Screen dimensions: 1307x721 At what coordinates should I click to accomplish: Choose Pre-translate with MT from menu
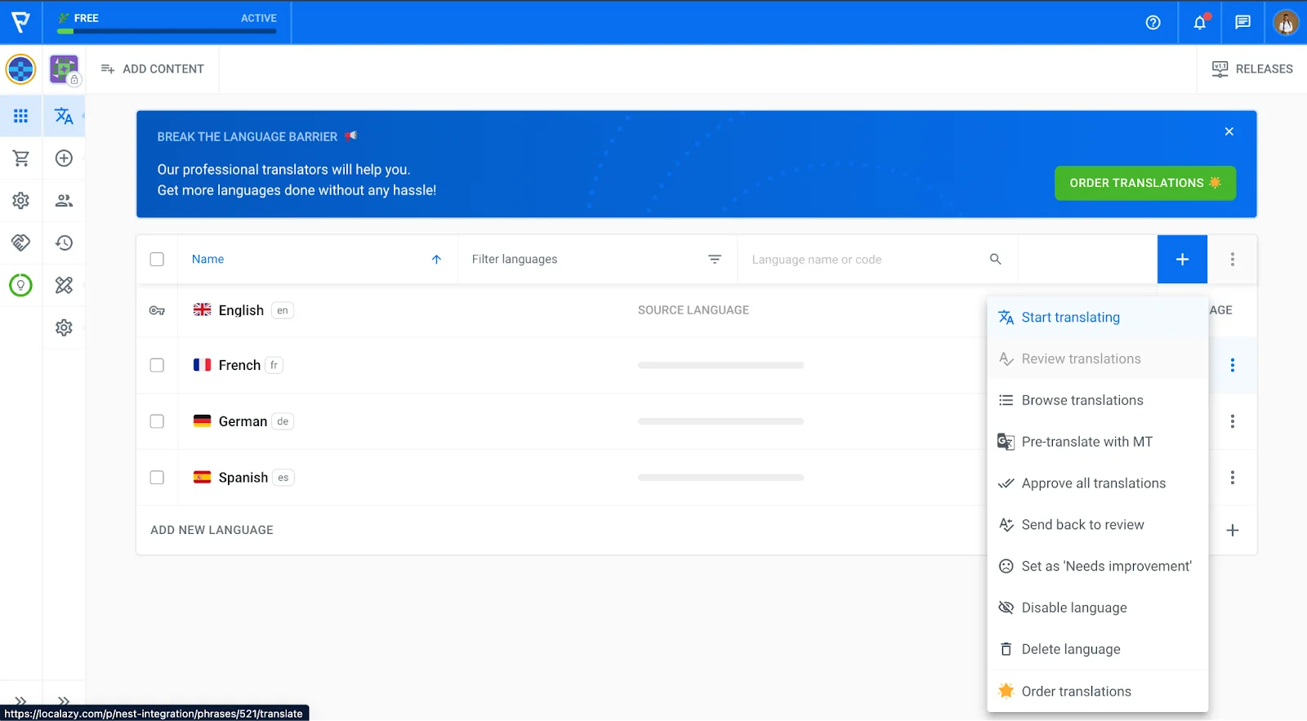[x=1086, y=442]
